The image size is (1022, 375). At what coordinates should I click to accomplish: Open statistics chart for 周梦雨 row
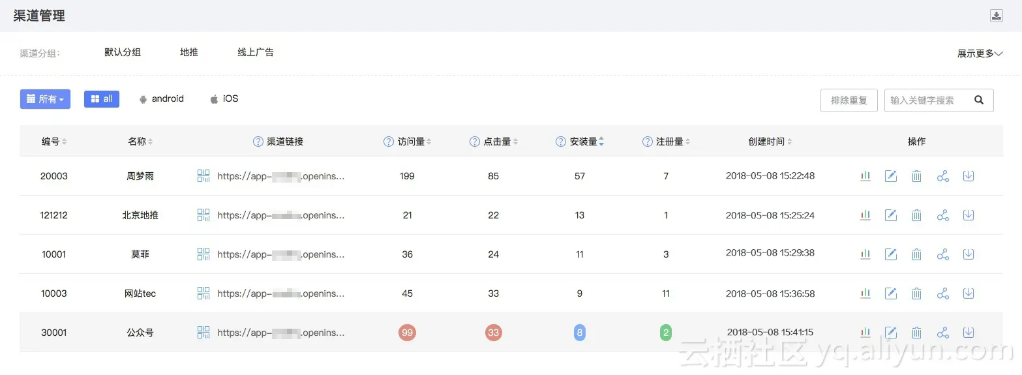[x=865, y=176]
